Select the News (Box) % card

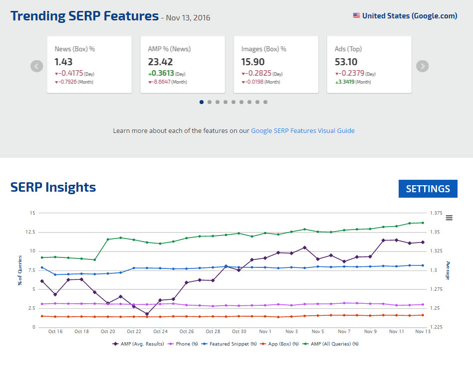point(89,64)
